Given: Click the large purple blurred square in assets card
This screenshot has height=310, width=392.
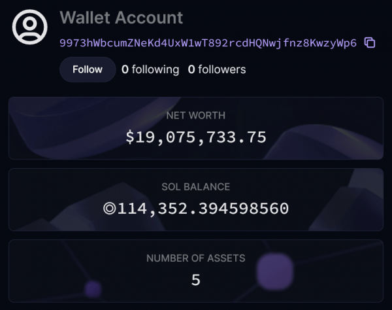Looking at the screenshot, I should (274, 272).
